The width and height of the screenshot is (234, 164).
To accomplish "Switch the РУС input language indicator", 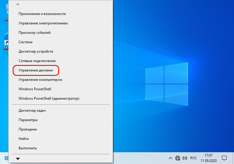I will (193, 158).
